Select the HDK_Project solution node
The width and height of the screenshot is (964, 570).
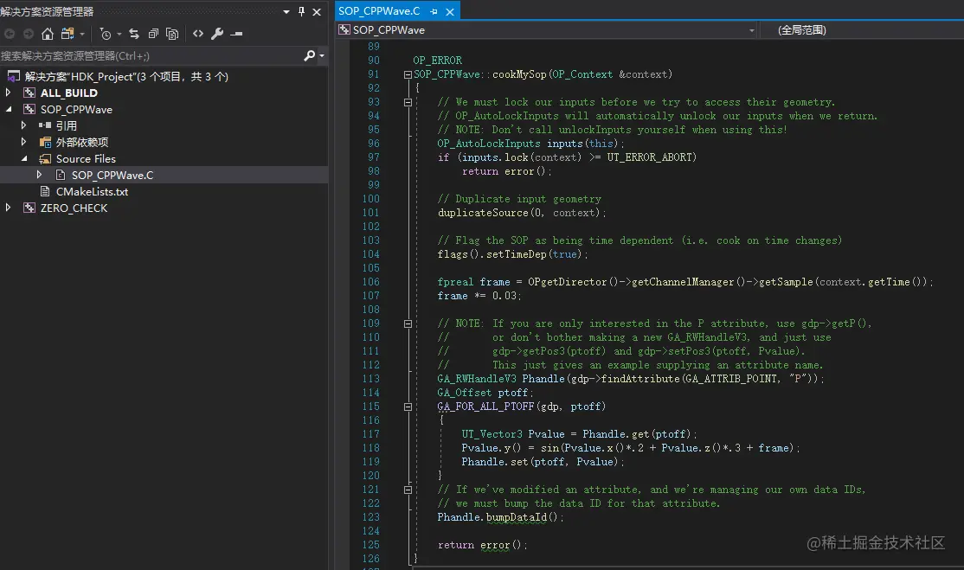[x=126, y=77]
